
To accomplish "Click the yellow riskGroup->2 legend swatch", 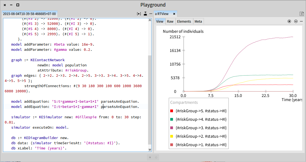I will point(172,136).
